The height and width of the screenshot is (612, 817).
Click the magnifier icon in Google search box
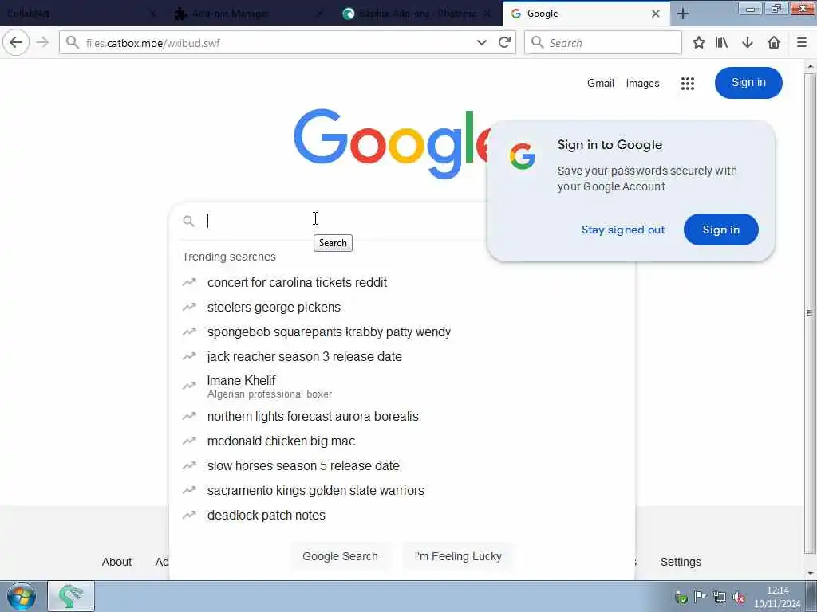(188, 222)
